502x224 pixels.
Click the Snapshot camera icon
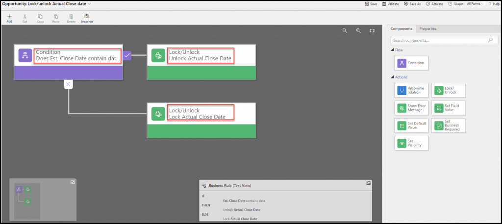(87, 17)
